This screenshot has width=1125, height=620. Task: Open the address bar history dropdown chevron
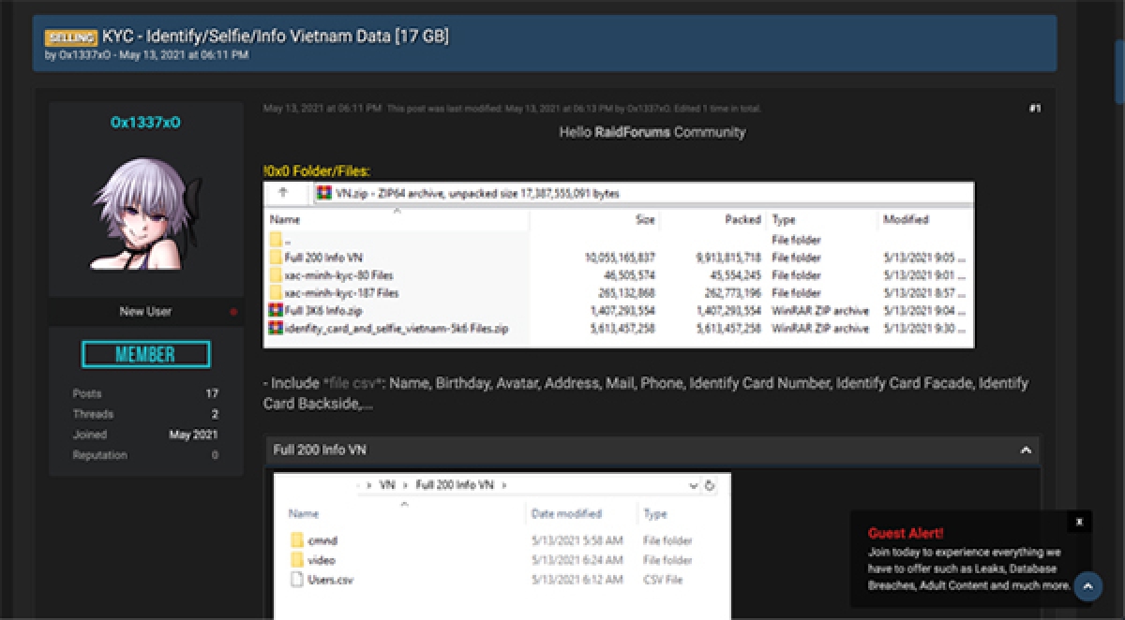(694, 485)
